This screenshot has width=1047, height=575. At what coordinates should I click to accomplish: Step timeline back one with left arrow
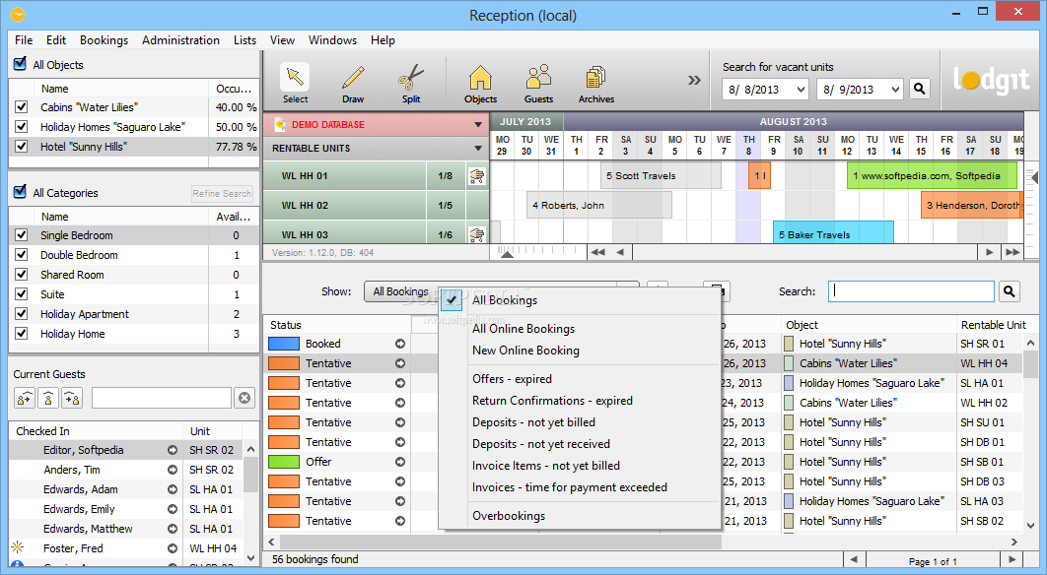coord(620,252)
